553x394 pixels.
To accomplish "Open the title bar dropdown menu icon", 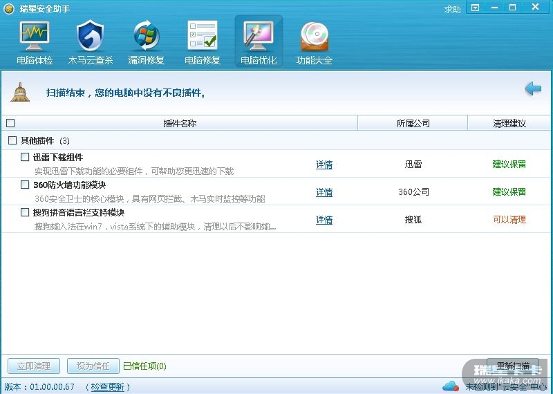I will click(x=476, y=8).
